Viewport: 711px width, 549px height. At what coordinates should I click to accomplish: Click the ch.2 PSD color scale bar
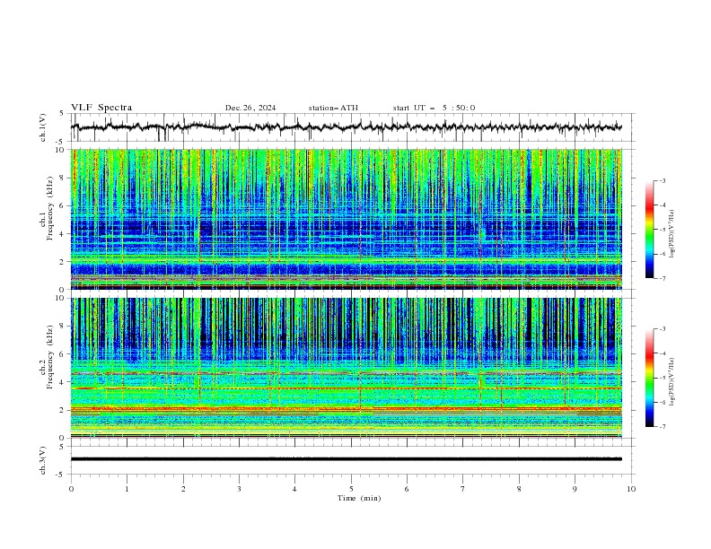coord(650,378)
